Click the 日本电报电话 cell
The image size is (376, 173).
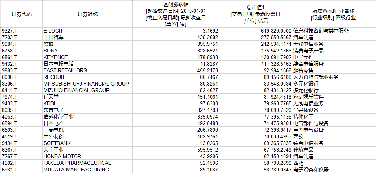pyautogui.click(x=88, y=64)
